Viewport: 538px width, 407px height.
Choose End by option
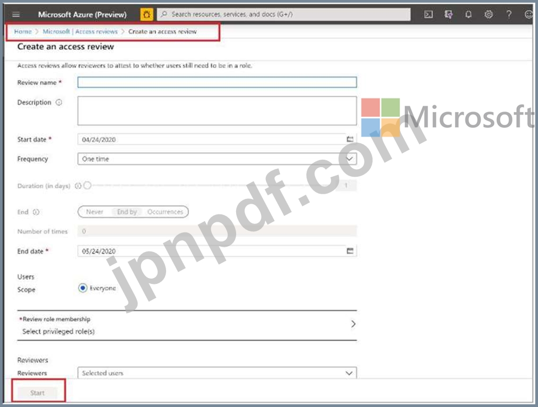(x=127, y=212)
